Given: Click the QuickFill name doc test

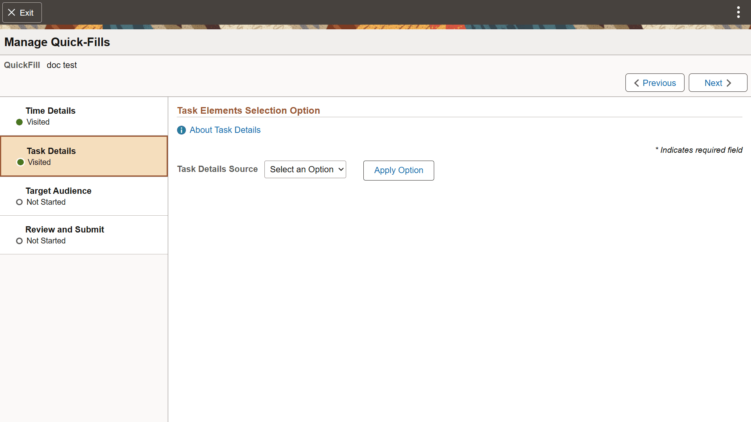Looking at the screenshot, I should tap(61, 65).
